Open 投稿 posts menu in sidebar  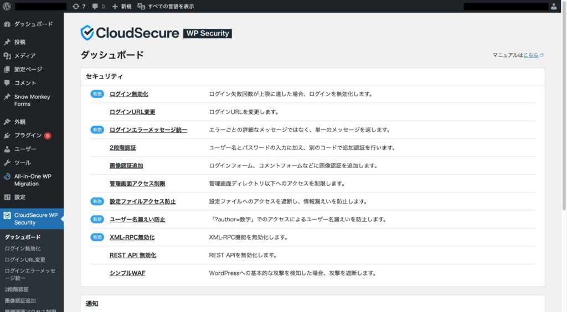20,42
